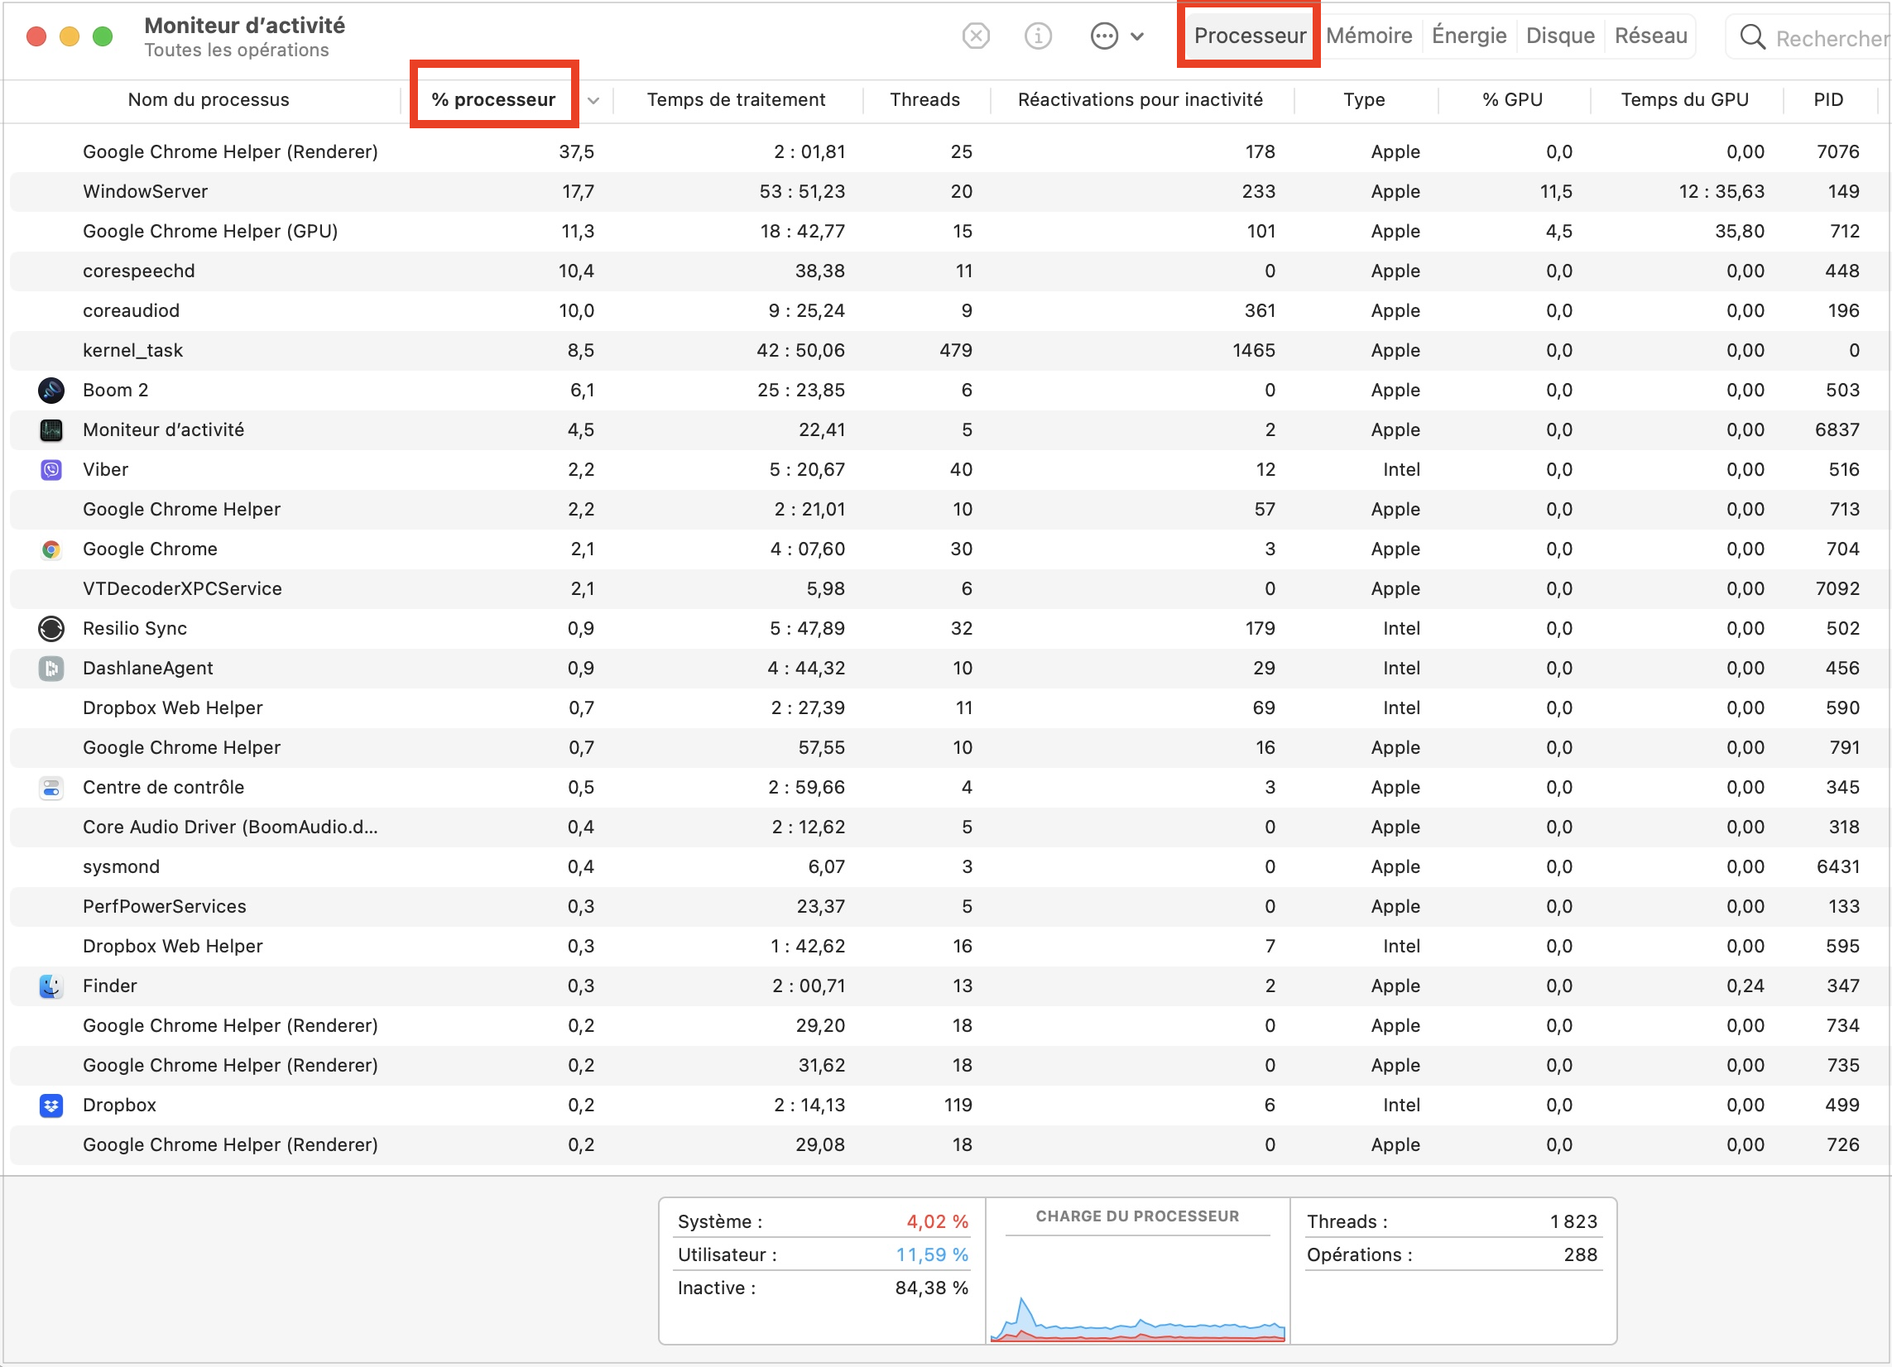Click the Toutes les opérations subtitle
The image size is (1892, 1367).
click(237, 50)
